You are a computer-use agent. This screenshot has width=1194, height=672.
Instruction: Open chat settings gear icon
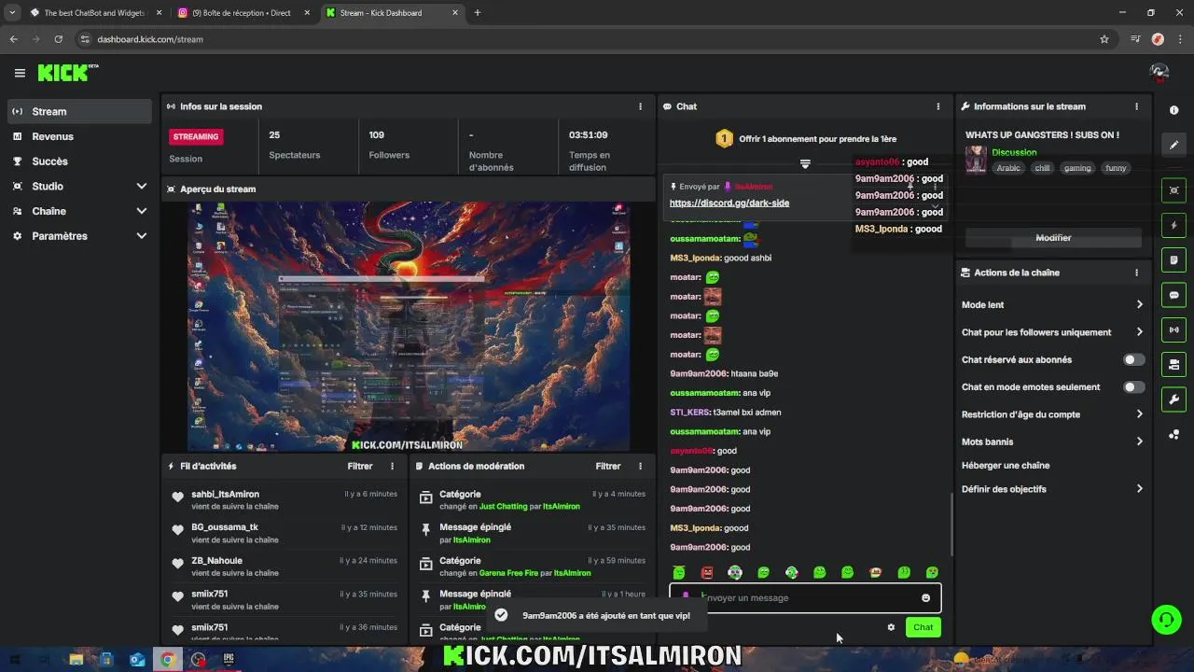[891, 627]
